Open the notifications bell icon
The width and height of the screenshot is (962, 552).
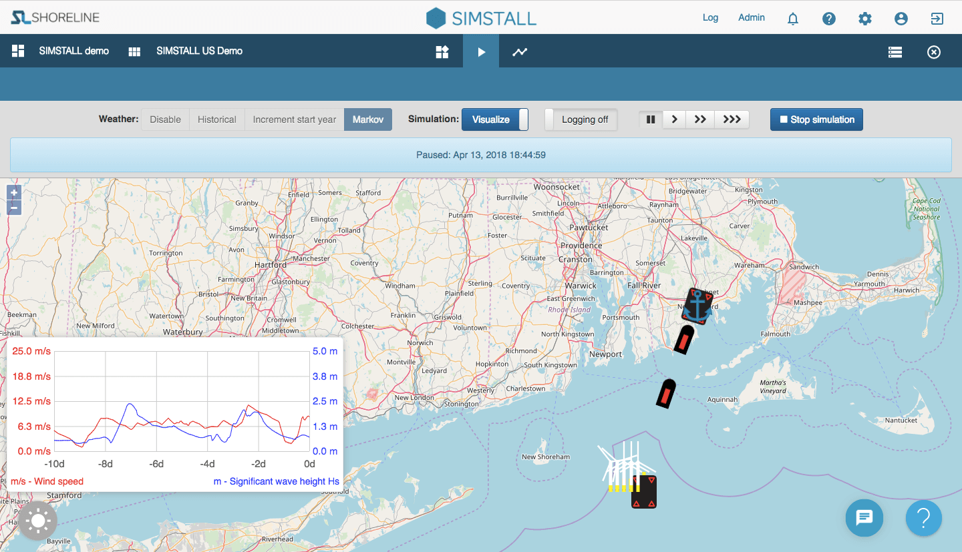(x=793, y=19)
